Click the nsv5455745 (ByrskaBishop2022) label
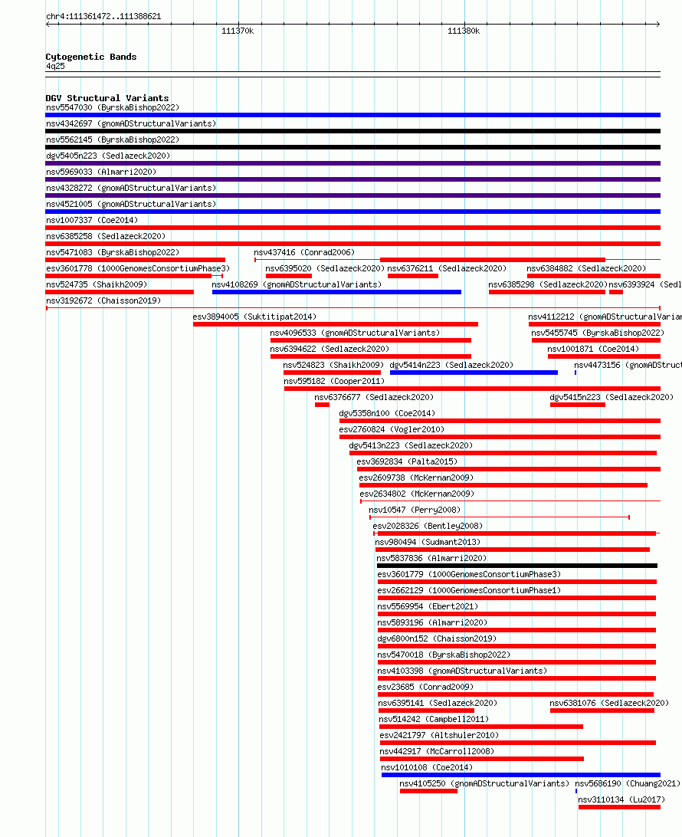Viewport: 682px width, 837px height. pos(598,333)
